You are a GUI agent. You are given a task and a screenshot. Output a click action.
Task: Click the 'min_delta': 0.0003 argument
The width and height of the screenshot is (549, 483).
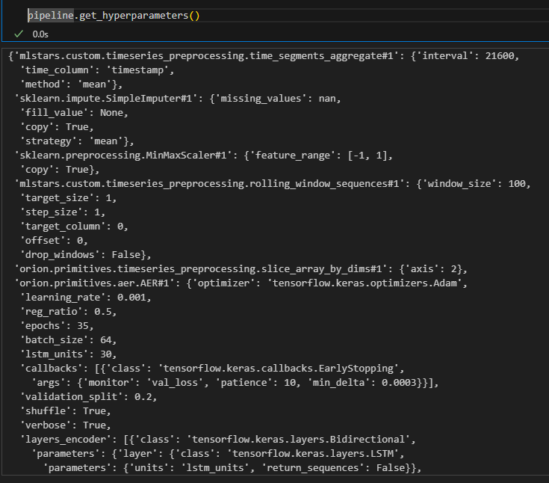(x=362, y=383)
